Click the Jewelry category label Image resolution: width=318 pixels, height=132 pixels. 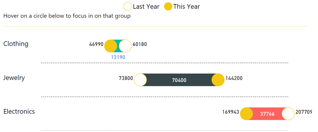[14, 78]
